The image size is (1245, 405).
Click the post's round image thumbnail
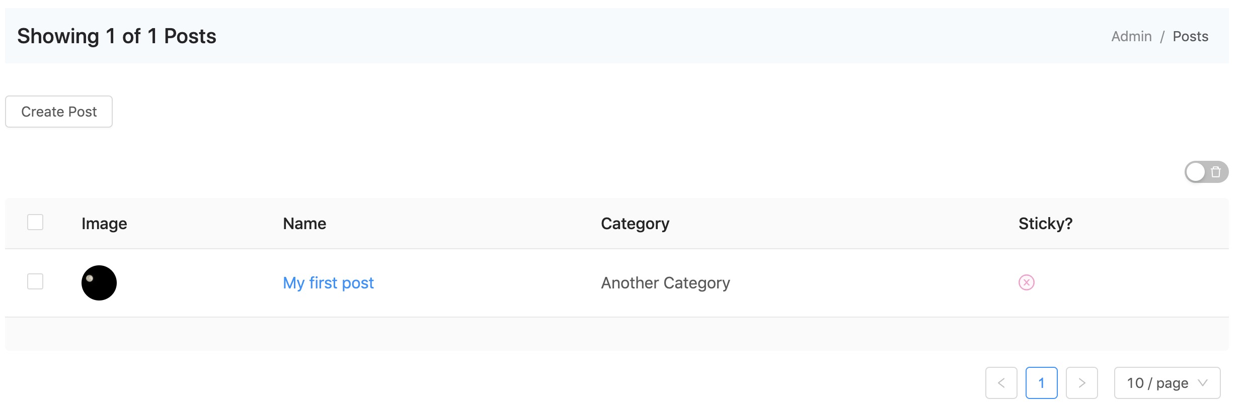click(x=99, y=283)
